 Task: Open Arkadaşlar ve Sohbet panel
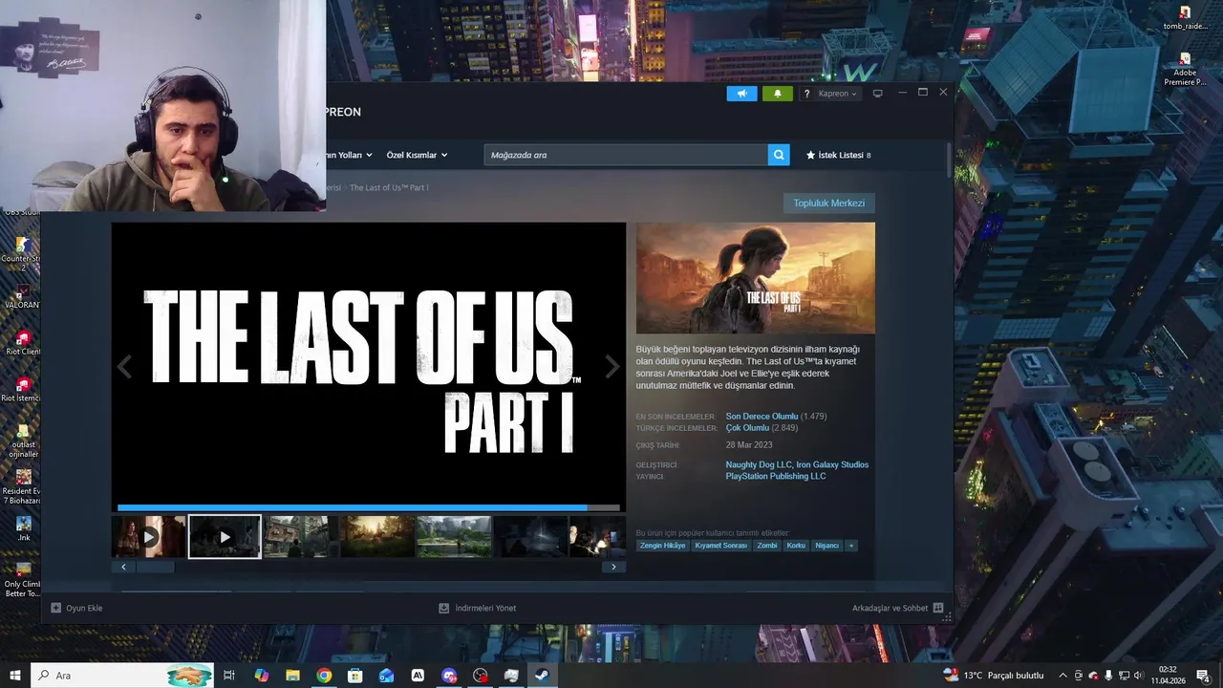click(898, 608)
